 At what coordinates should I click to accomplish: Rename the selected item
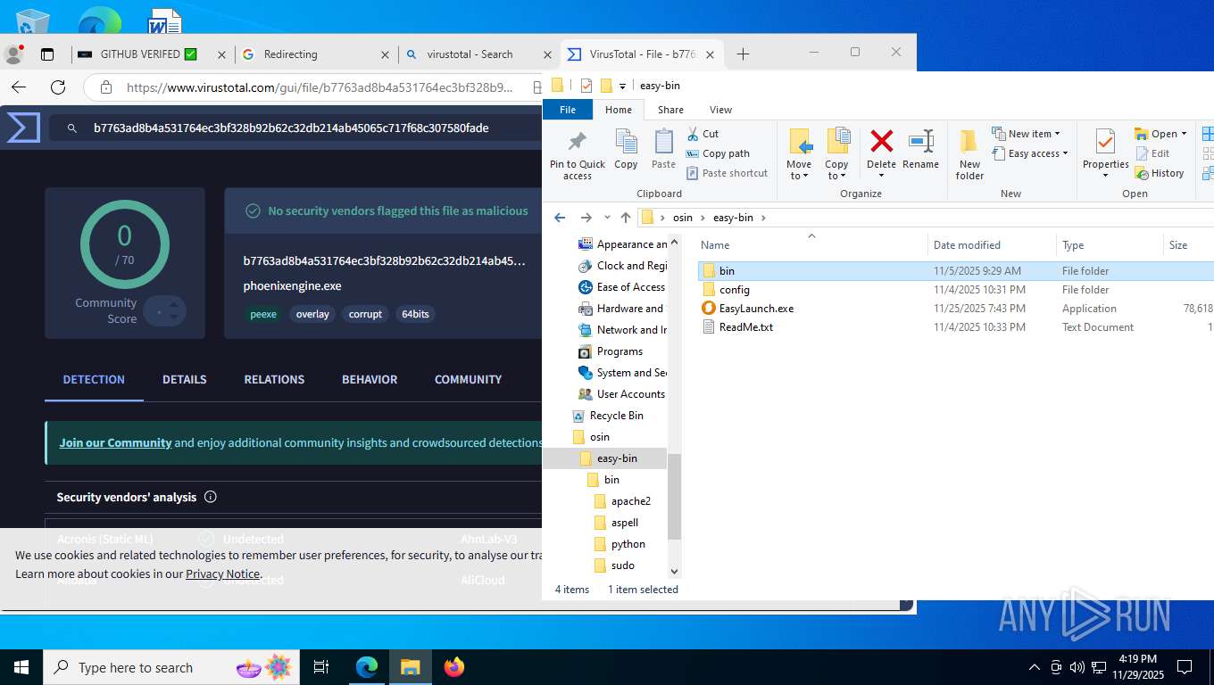920,149
